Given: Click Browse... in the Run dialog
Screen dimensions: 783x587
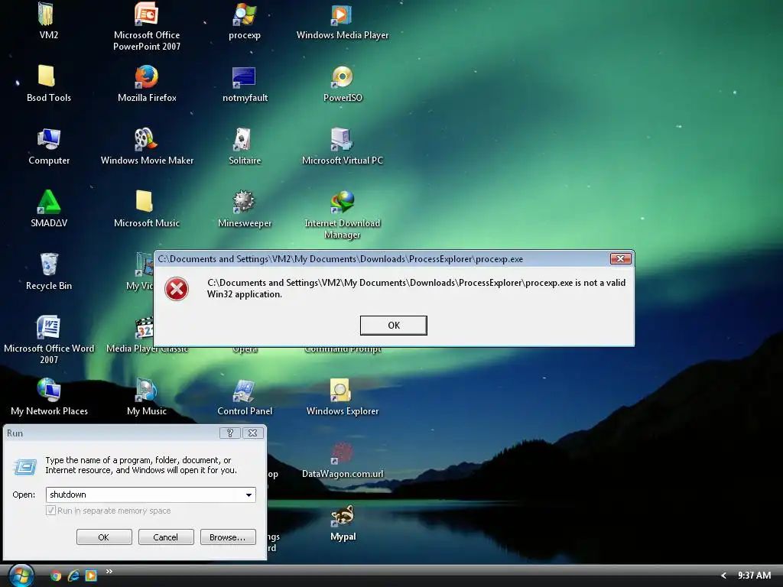Looking at the screenshot, I should pyautogui.click(x=228, y=537).
